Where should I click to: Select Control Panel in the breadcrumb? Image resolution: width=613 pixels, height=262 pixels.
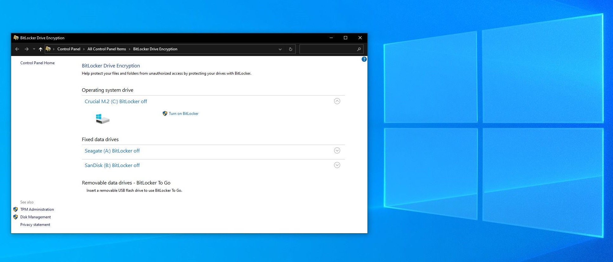(69, 49)
